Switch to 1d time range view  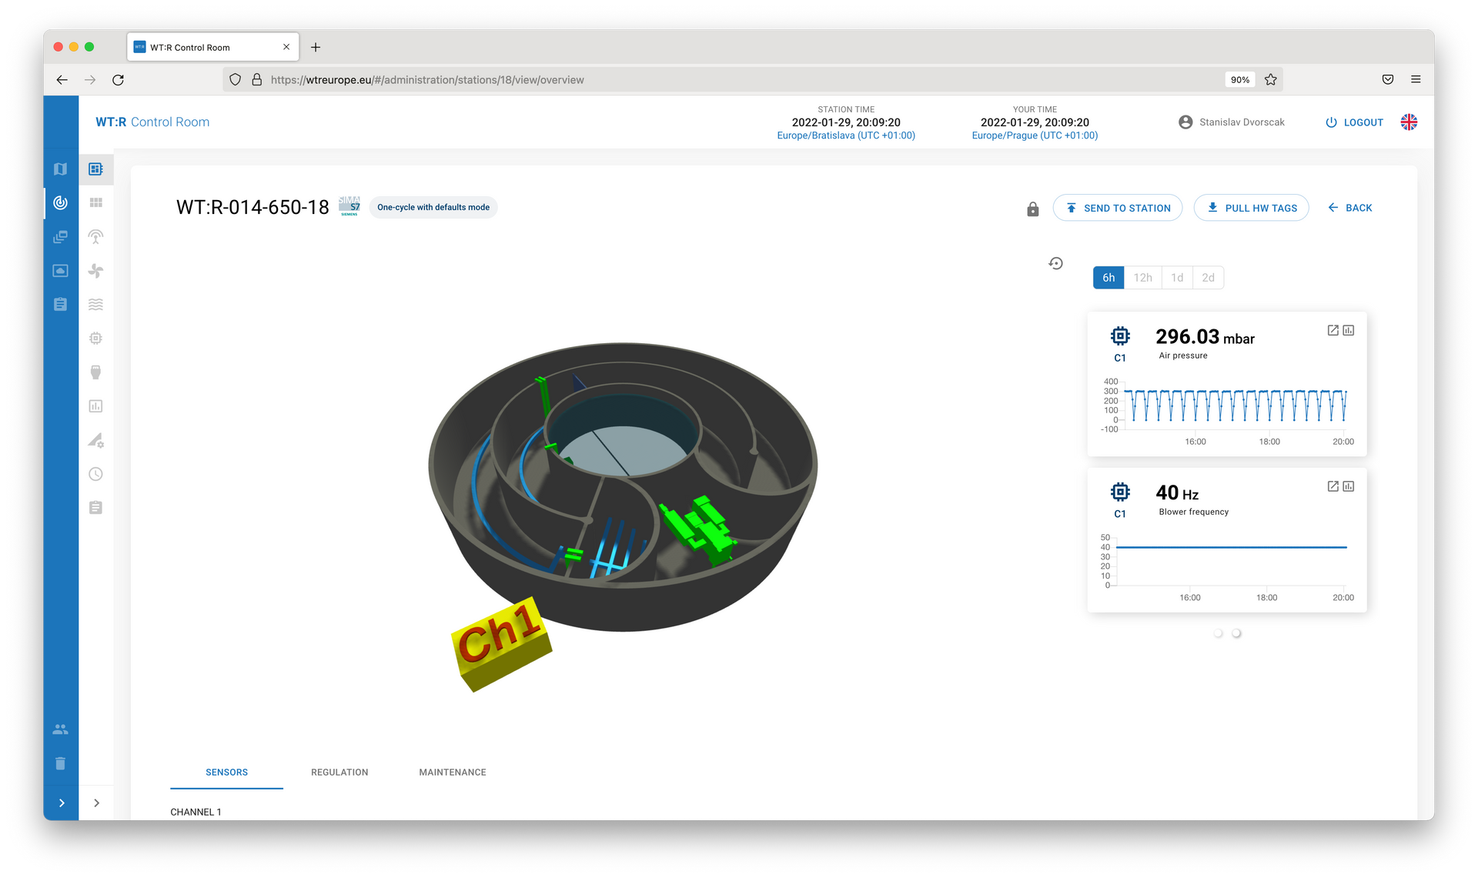[1176, 277]
